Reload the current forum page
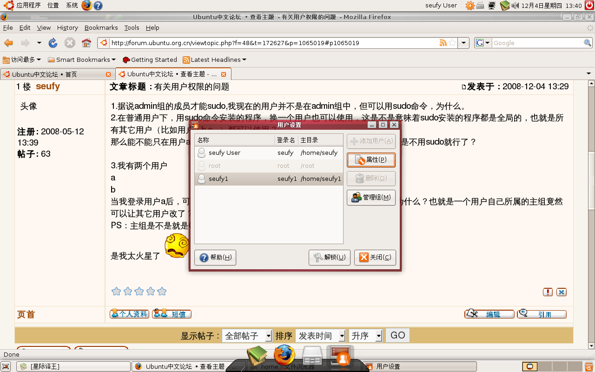595x372 pixels. (x=53, y=43)
